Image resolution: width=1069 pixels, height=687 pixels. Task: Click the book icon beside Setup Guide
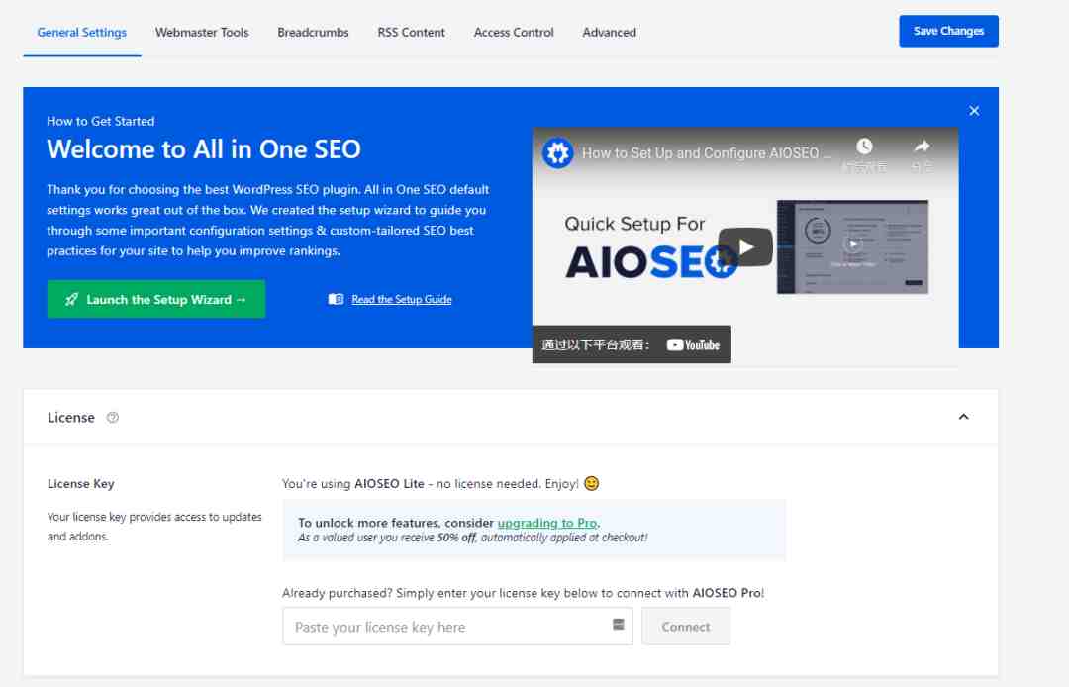(x=336, y=299)
